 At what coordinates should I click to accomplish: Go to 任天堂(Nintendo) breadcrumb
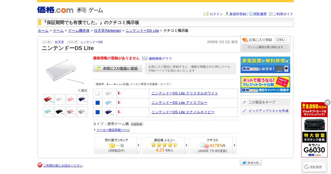pyautogui.click(x=108, y=31)
